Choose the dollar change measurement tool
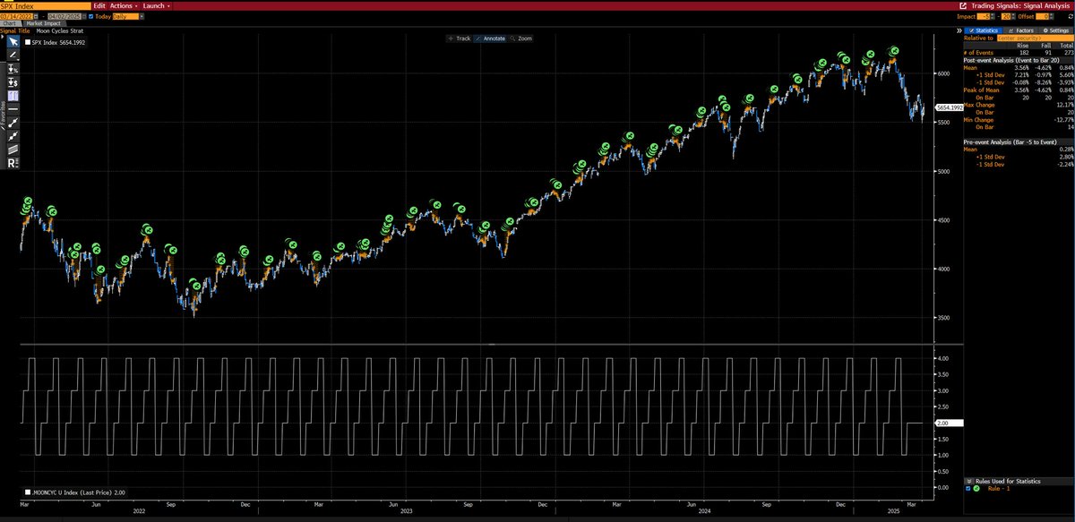 tap(13, 82)
